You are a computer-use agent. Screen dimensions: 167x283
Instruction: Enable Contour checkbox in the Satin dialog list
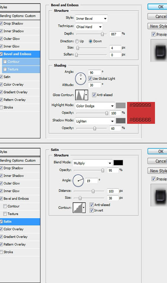coord(5,206)
